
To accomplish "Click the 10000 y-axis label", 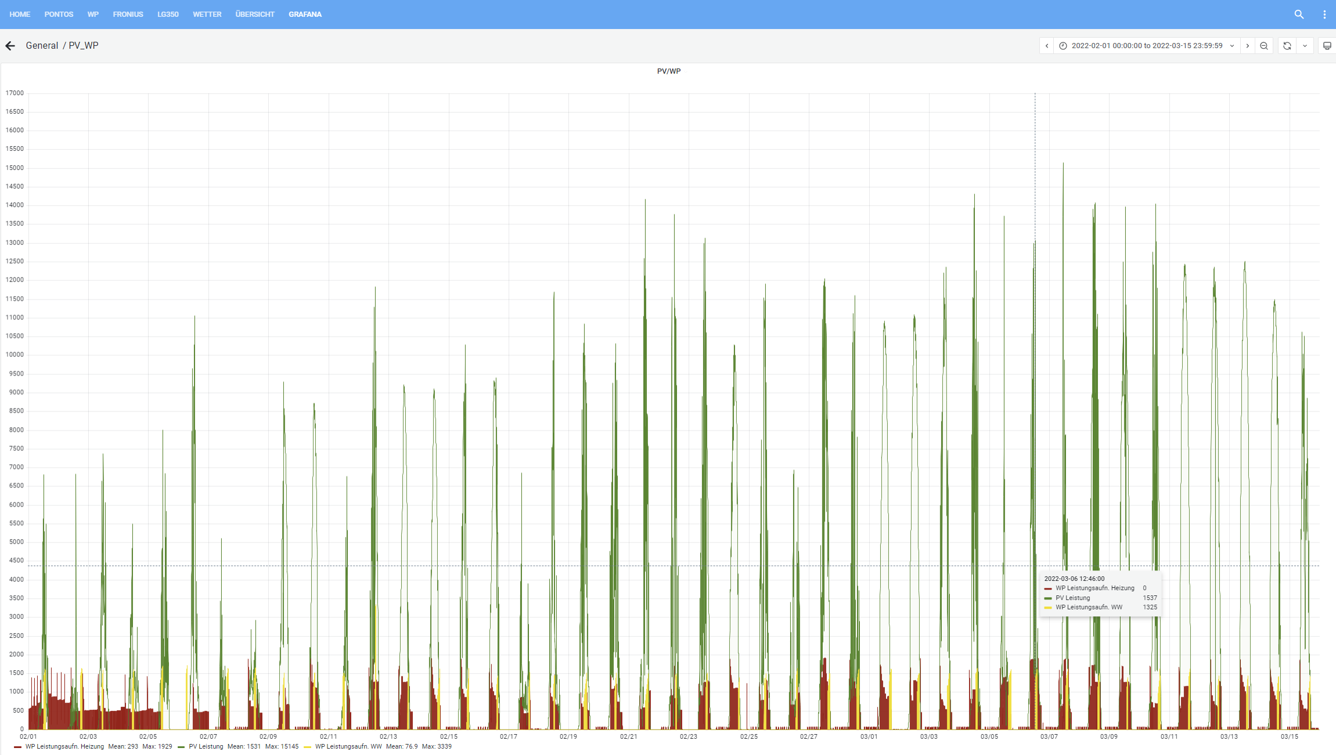I will [15, 355].
